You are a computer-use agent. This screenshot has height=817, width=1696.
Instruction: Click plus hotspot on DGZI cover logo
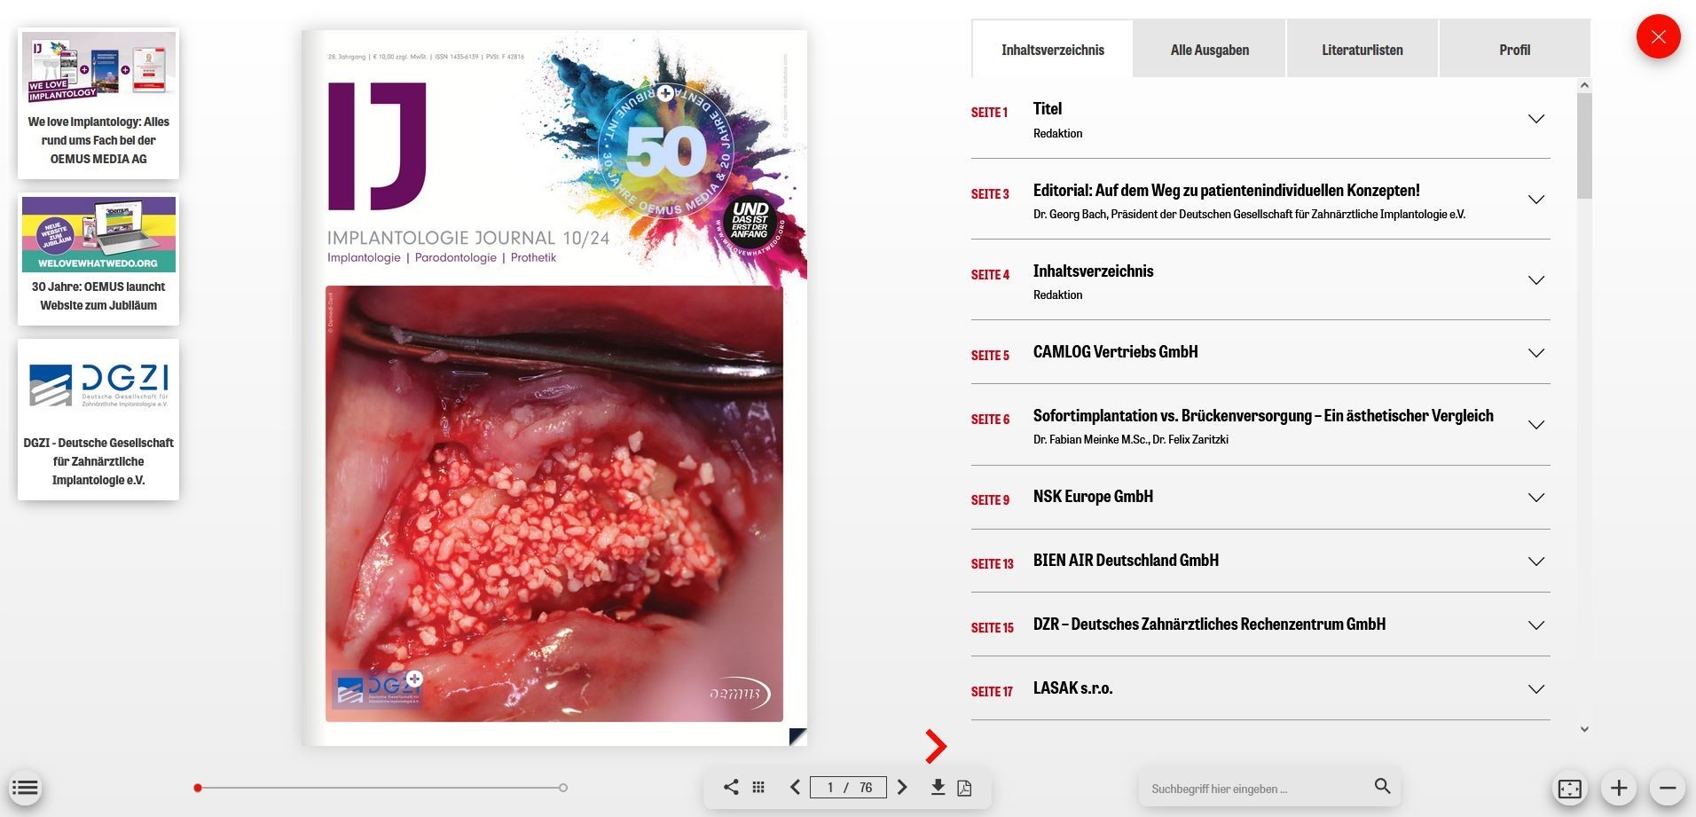coord(414,679)
